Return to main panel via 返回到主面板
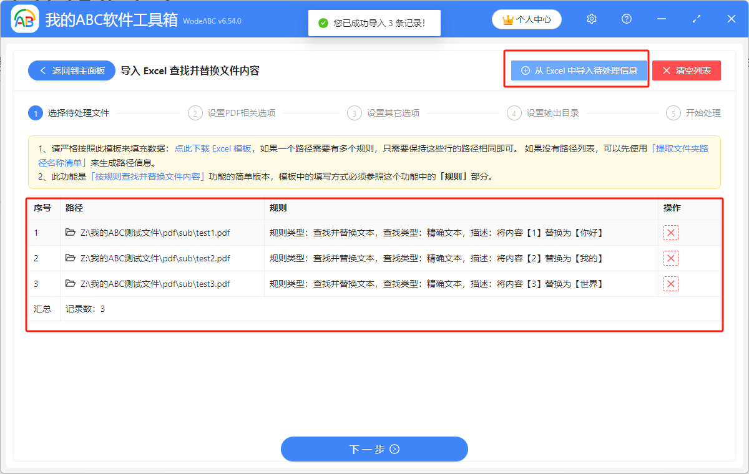 click(x=72, y=70)
